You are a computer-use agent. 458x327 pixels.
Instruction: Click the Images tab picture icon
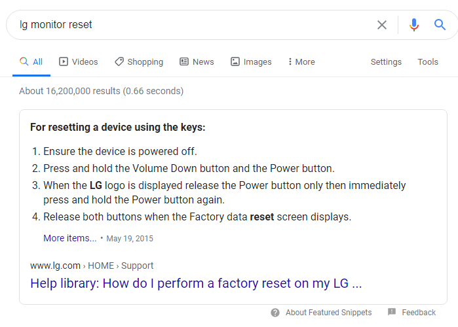(235, 61)
